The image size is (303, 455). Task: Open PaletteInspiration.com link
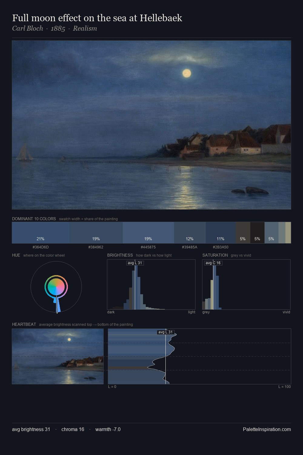[x=267, y=429]
